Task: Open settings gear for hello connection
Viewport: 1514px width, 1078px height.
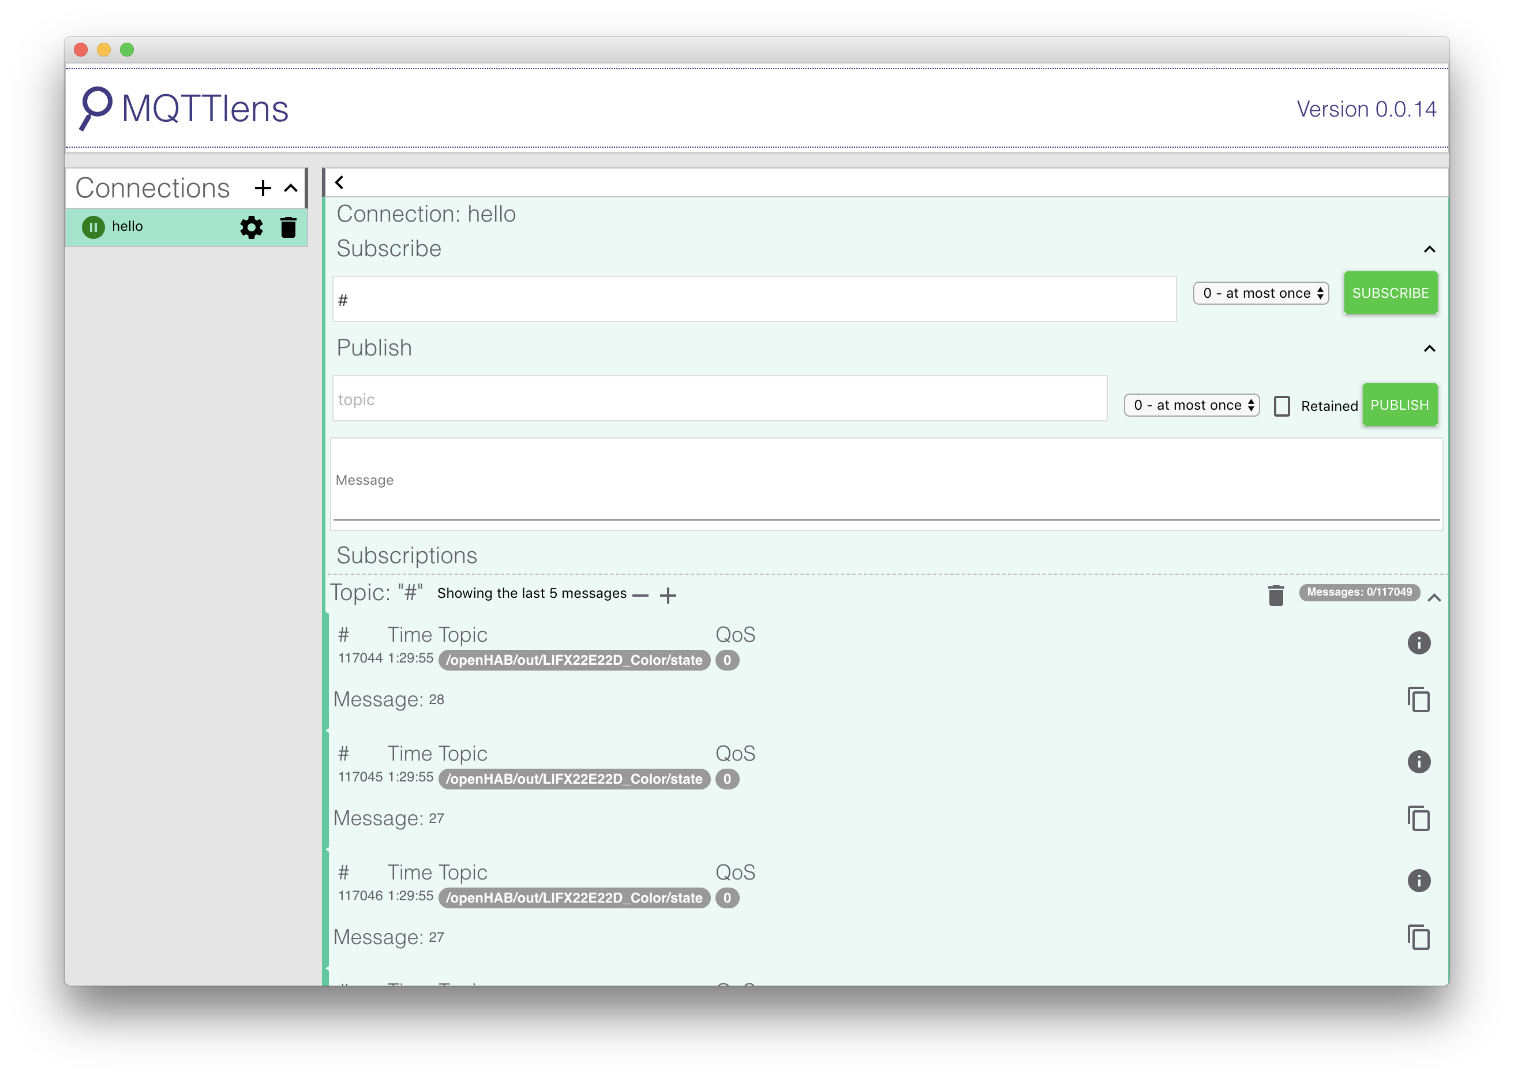Action: pyautogui.click(x=251, y=228)
